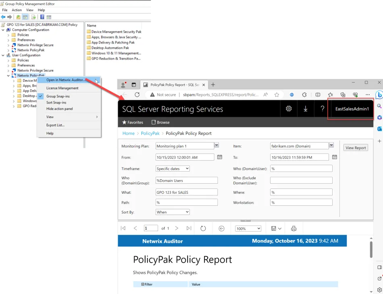Image resolution: width=383 pixels, height=294 pixels.
Task: Click the Home breadcrumb link
Action: click(129, 133)
